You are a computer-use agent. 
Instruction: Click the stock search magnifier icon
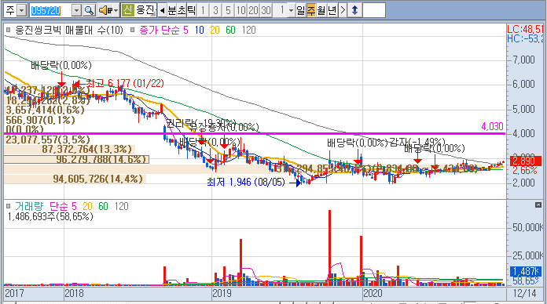point(90,10)
